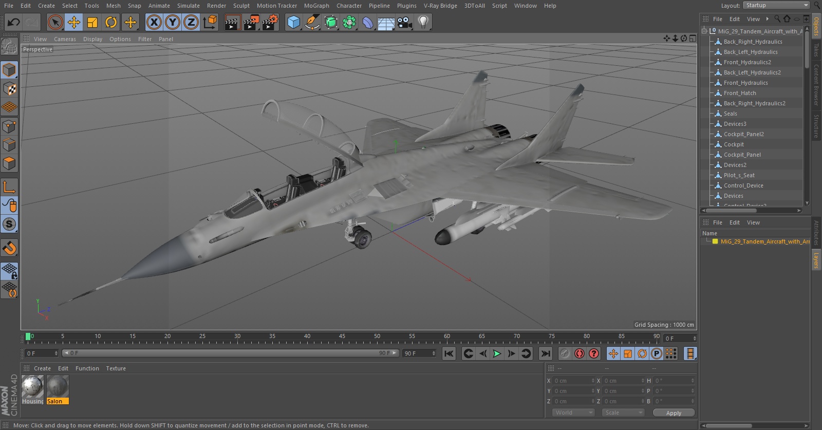Add a Light object

[x=423, y=22]
